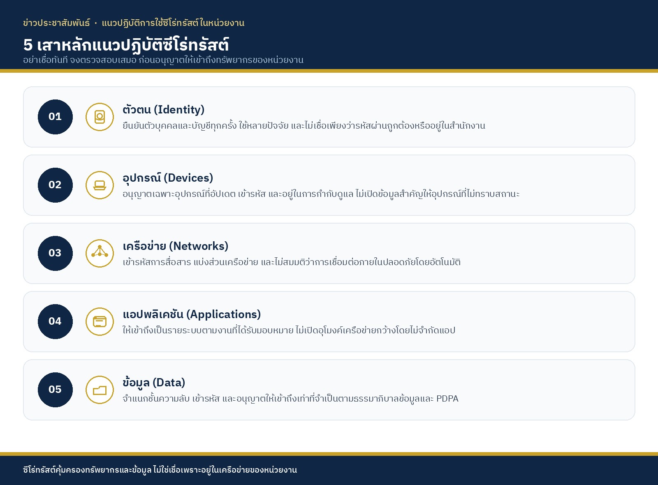Click the Devices laptop icon
The width and height of the screenshot is (658, 485).
pyautogui.click(x=100, y=185)
